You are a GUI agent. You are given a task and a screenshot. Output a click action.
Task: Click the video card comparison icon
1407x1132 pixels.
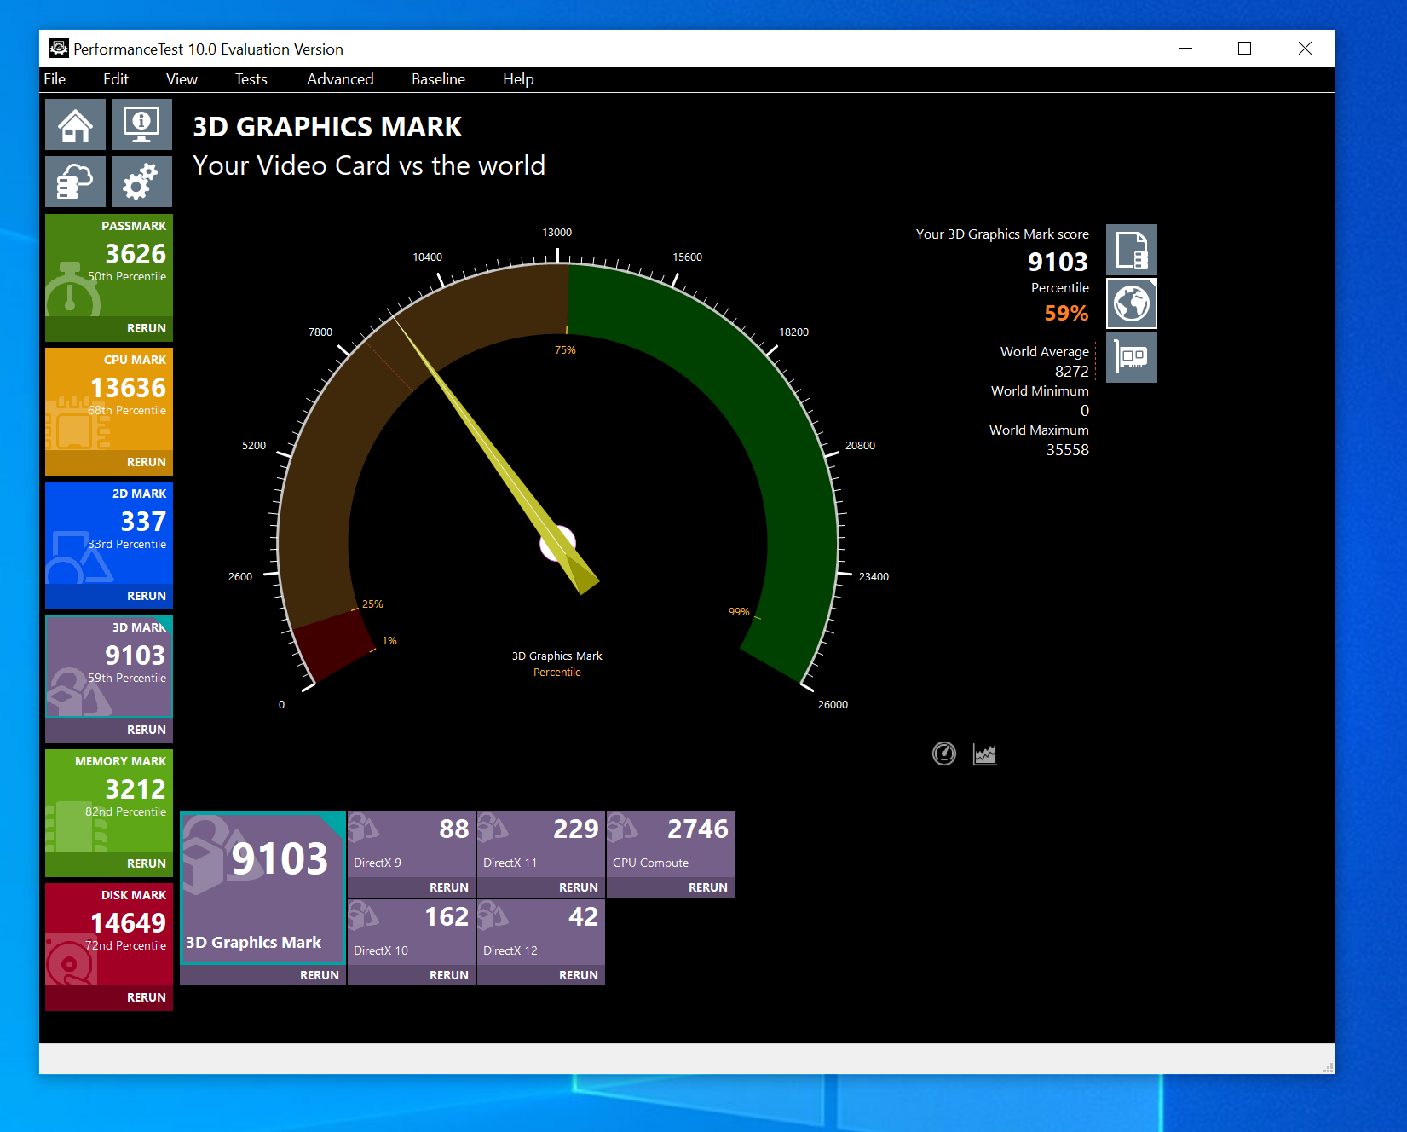tap(1131, 357)
